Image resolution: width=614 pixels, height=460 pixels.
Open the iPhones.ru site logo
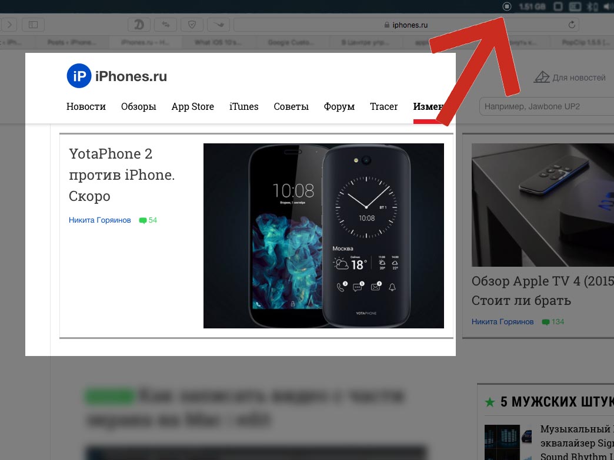(x=116, y=76)
